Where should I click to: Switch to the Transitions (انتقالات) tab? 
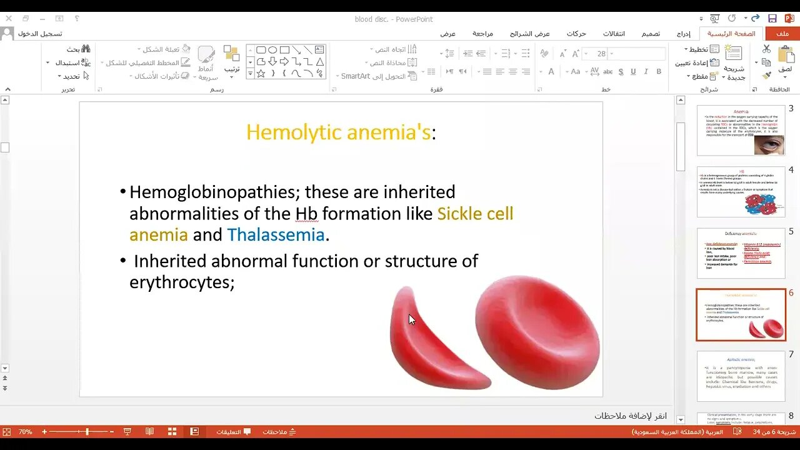tap(613, 34)
